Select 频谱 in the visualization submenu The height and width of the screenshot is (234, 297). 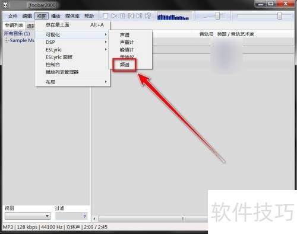pyautogui.click(x=131, y=65)
